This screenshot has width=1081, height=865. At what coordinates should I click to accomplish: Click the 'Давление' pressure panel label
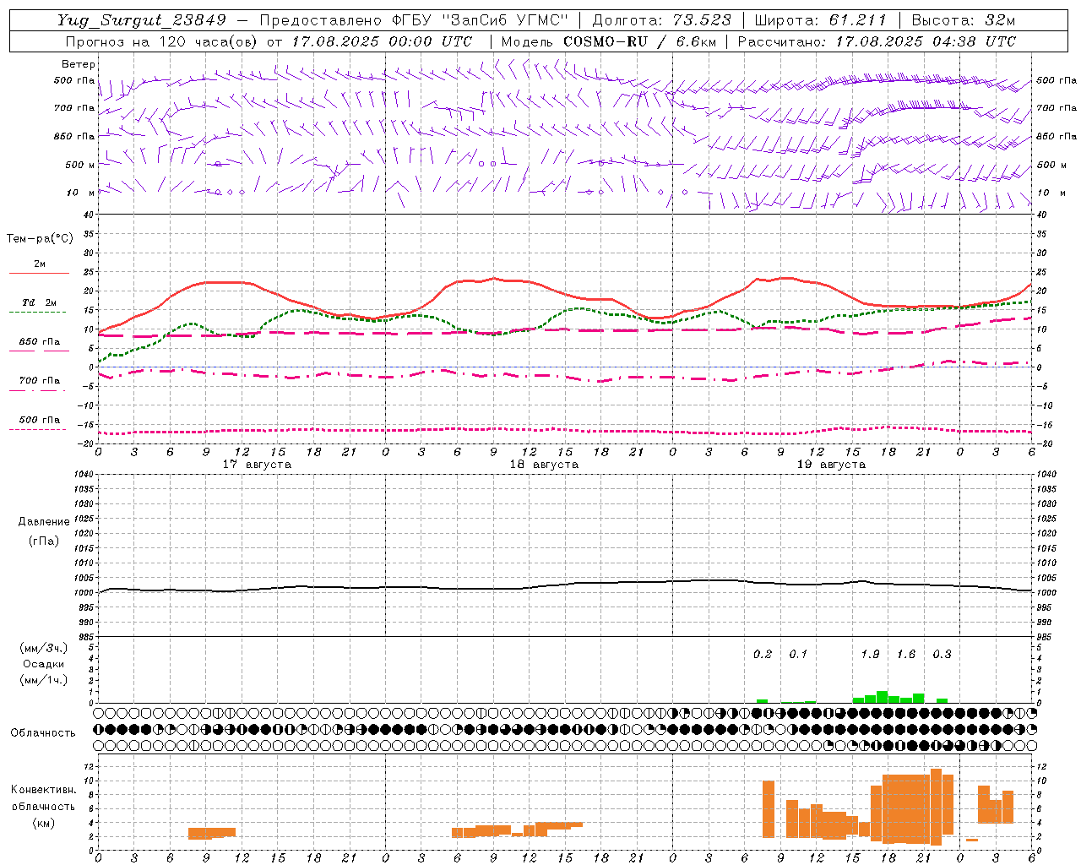(44, 522)
